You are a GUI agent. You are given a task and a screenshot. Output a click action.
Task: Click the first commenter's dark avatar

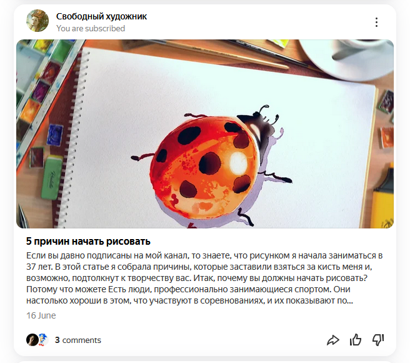click(32, 340)
